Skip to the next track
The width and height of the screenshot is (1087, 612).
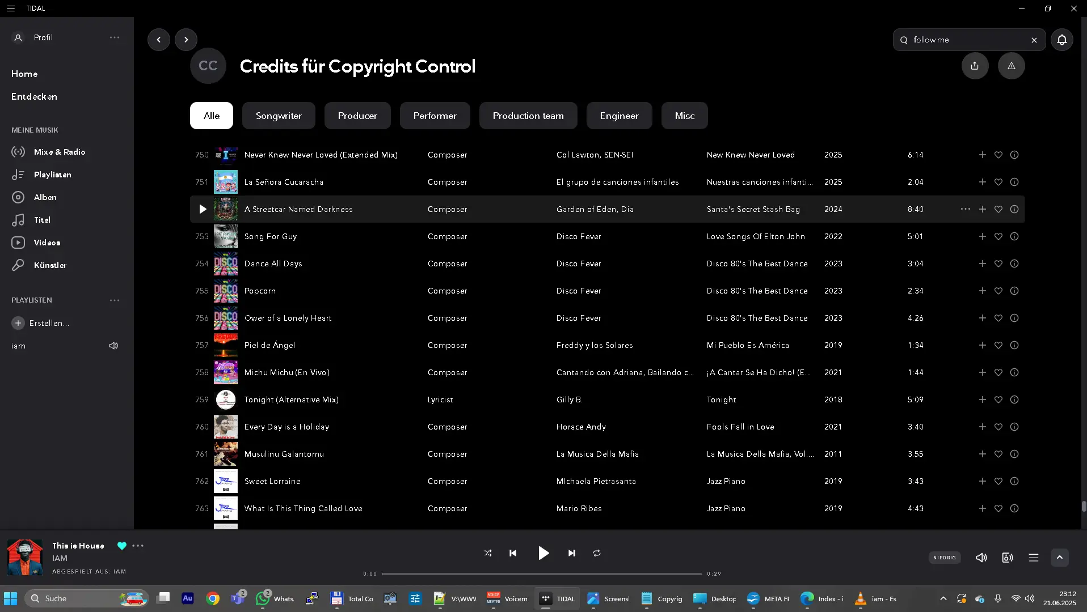click(571, 553)
